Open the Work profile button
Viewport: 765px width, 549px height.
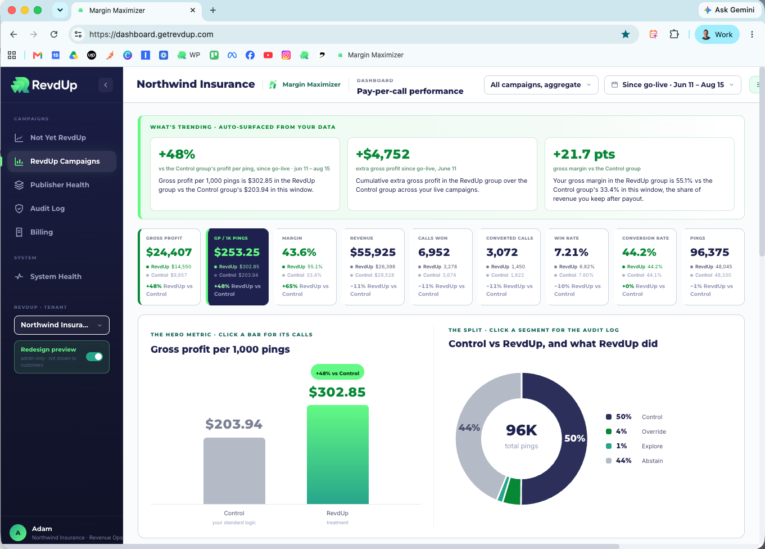click(x=717, y=34)
